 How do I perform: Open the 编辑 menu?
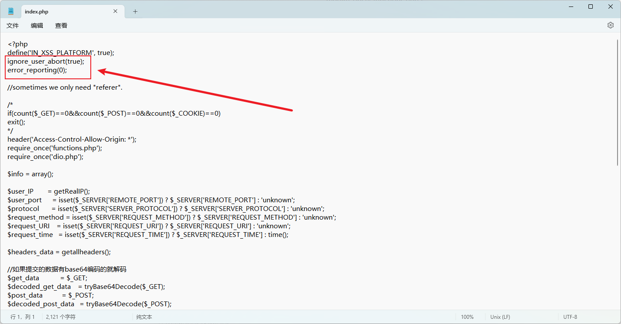[37, 26]
